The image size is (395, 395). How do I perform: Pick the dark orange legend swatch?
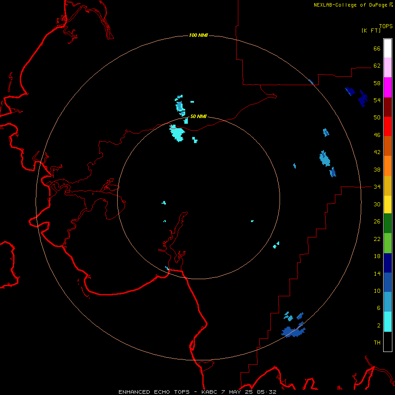coord(388,146)
